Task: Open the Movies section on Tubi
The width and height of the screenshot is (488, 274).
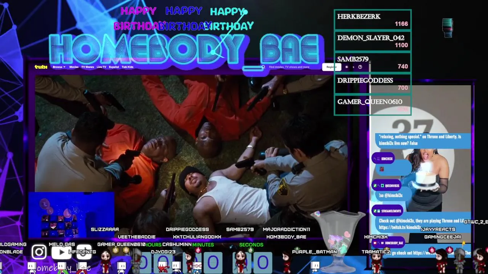Action: coord(74,67)
